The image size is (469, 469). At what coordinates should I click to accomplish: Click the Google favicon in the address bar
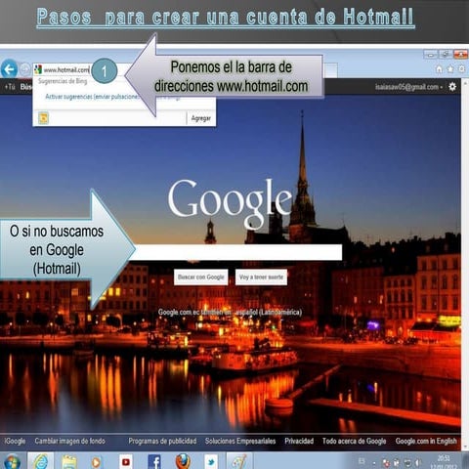coord(38,69)
